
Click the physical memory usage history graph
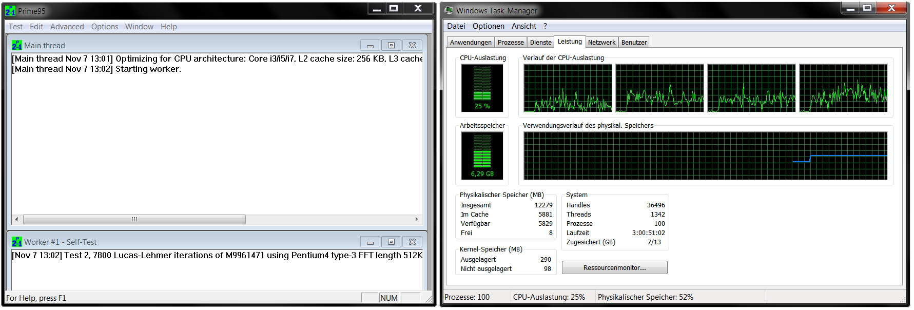tap(705, 156)
